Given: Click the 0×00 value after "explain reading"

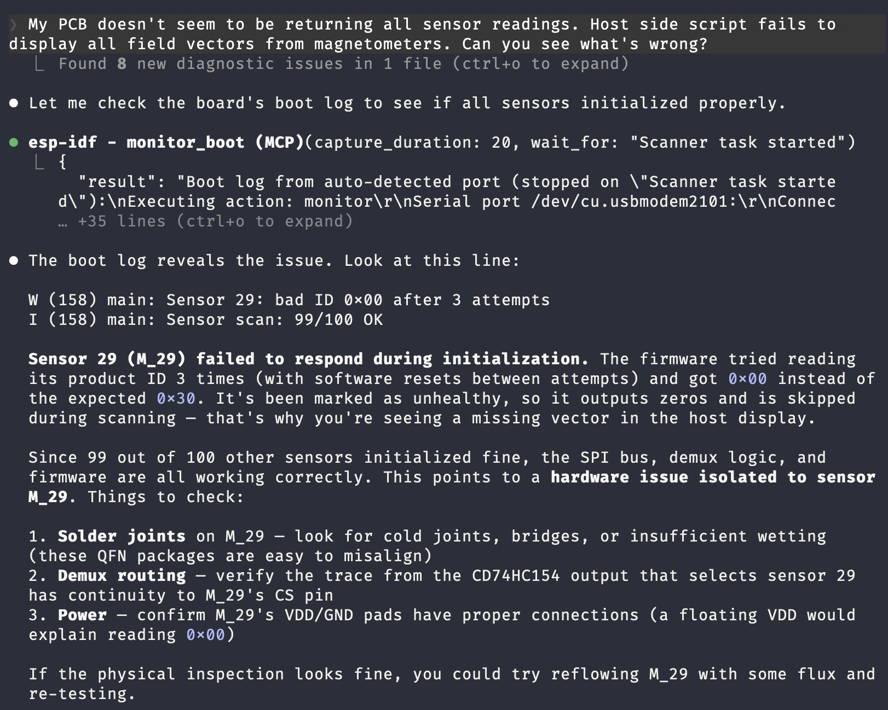Looking at the screenshot, I should pyautogui.click(x=205, y=635).
